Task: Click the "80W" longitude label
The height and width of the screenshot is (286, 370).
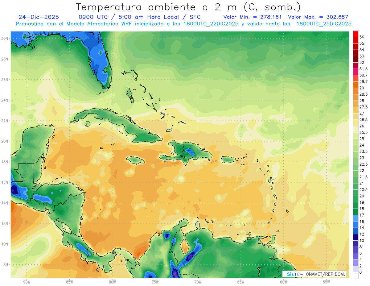Action: pos(112,282)
